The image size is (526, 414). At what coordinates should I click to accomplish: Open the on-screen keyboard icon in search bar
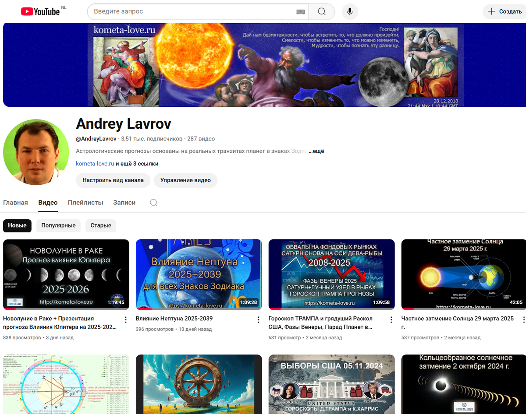300,12
